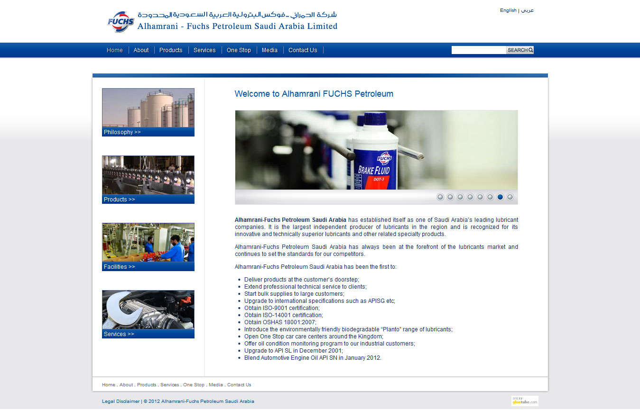Viewport: 640px width, 410px height.
Task: Open the Products bottling line thumbnail
Action: click(148, 175)
